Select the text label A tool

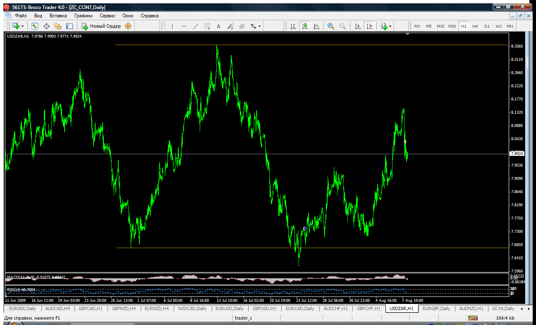(219, 26)
